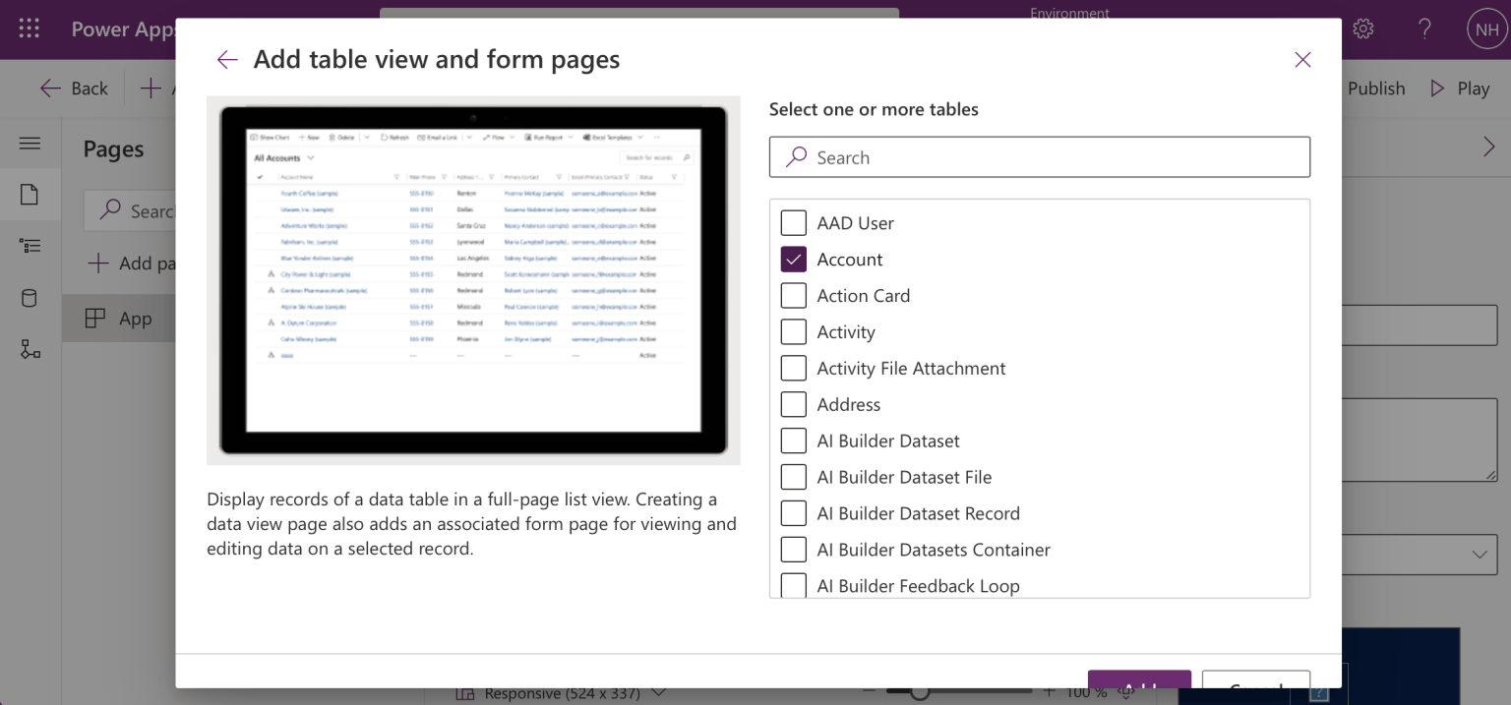Open the Navigation tree view icon
This screenshot has height=705, width=1511.
30,246
